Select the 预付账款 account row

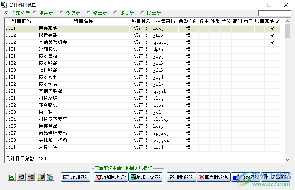coord(142,70)
